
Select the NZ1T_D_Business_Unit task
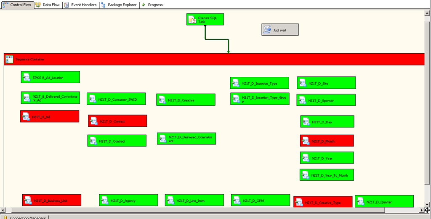coord(52,200)
